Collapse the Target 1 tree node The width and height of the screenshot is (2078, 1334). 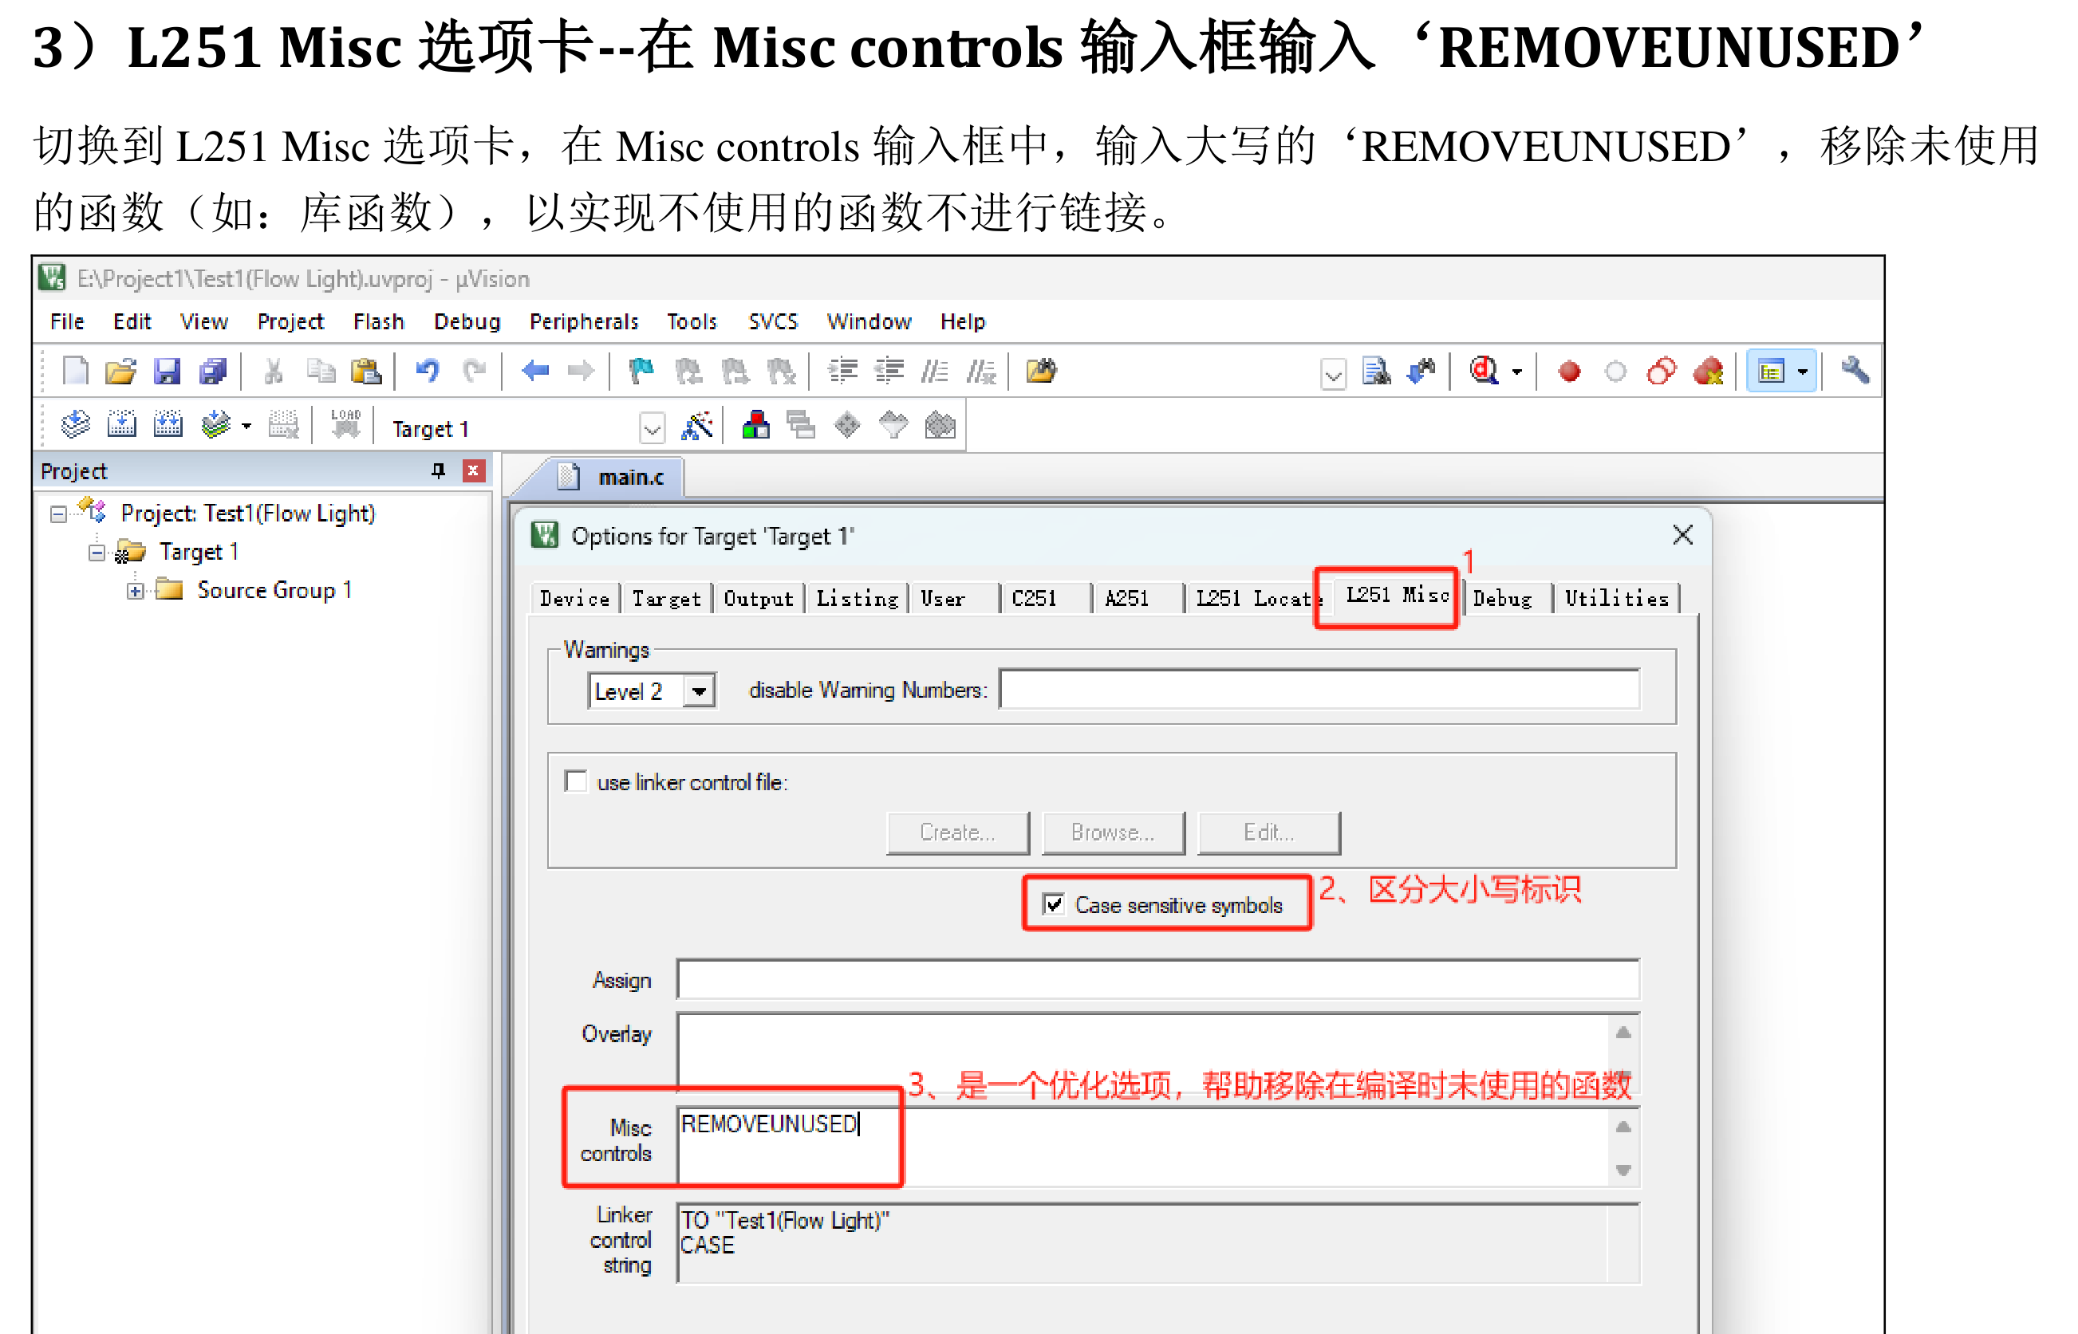pyautogui.click(x=97, y=553)
